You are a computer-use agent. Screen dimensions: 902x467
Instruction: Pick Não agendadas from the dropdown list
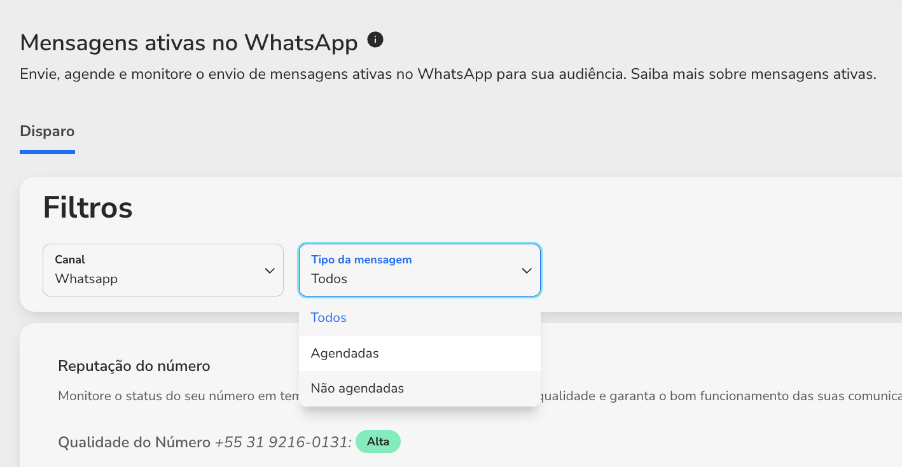coord(420,388)
